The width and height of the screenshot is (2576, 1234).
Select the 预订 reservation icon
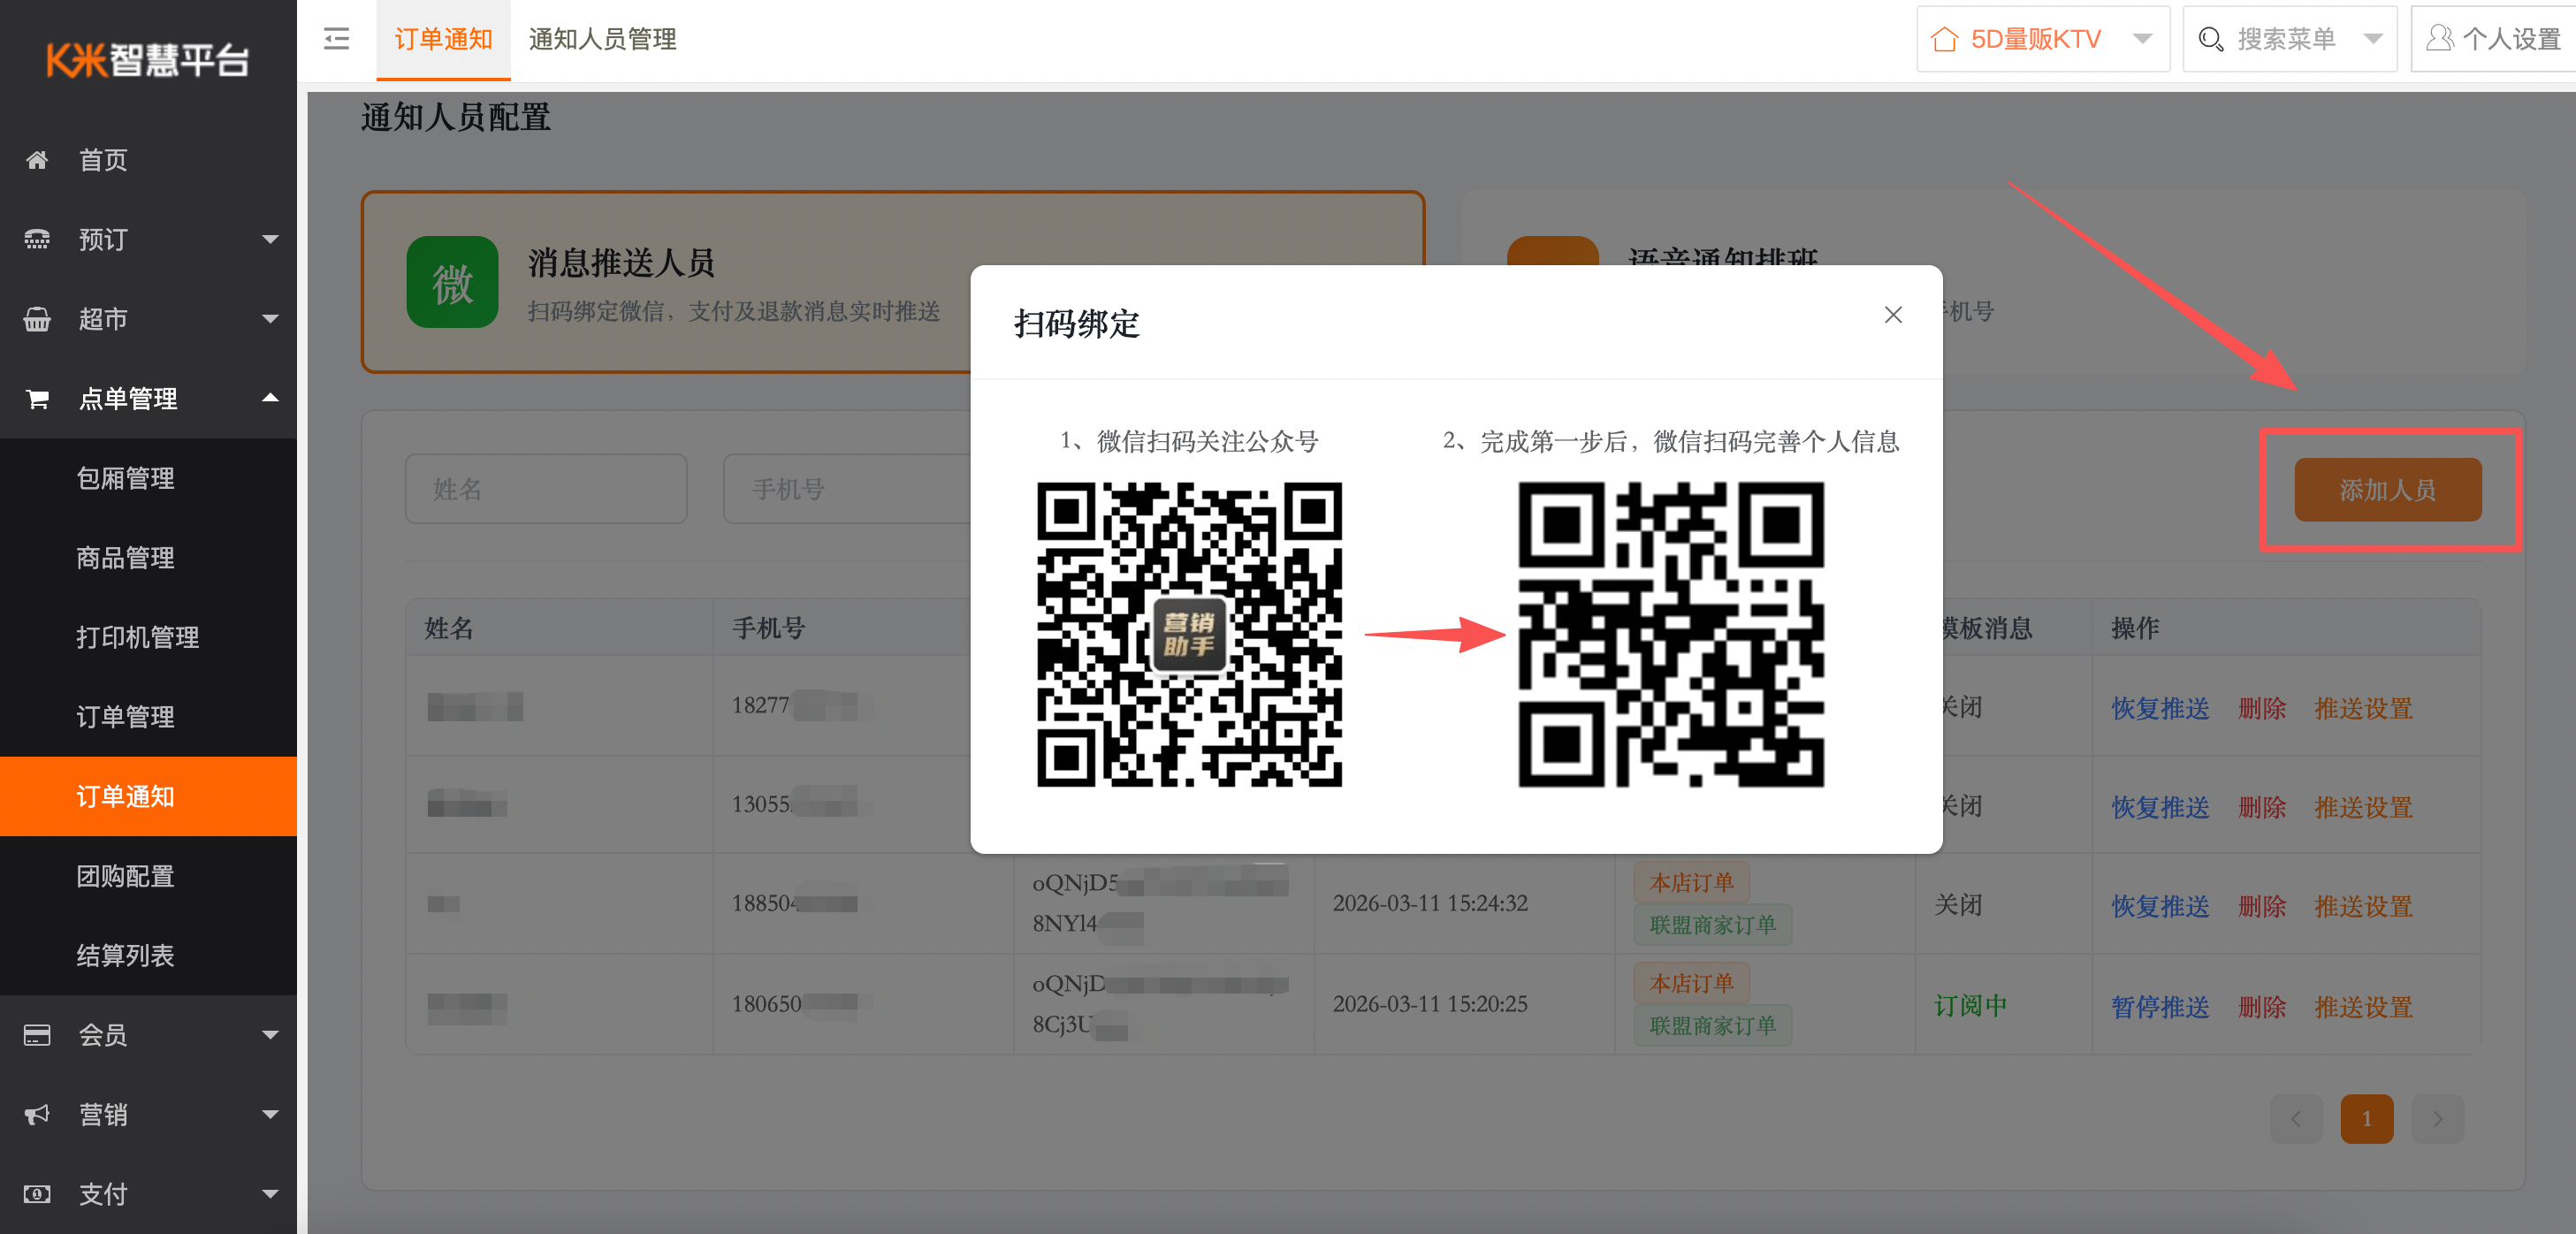pos(37,239)
